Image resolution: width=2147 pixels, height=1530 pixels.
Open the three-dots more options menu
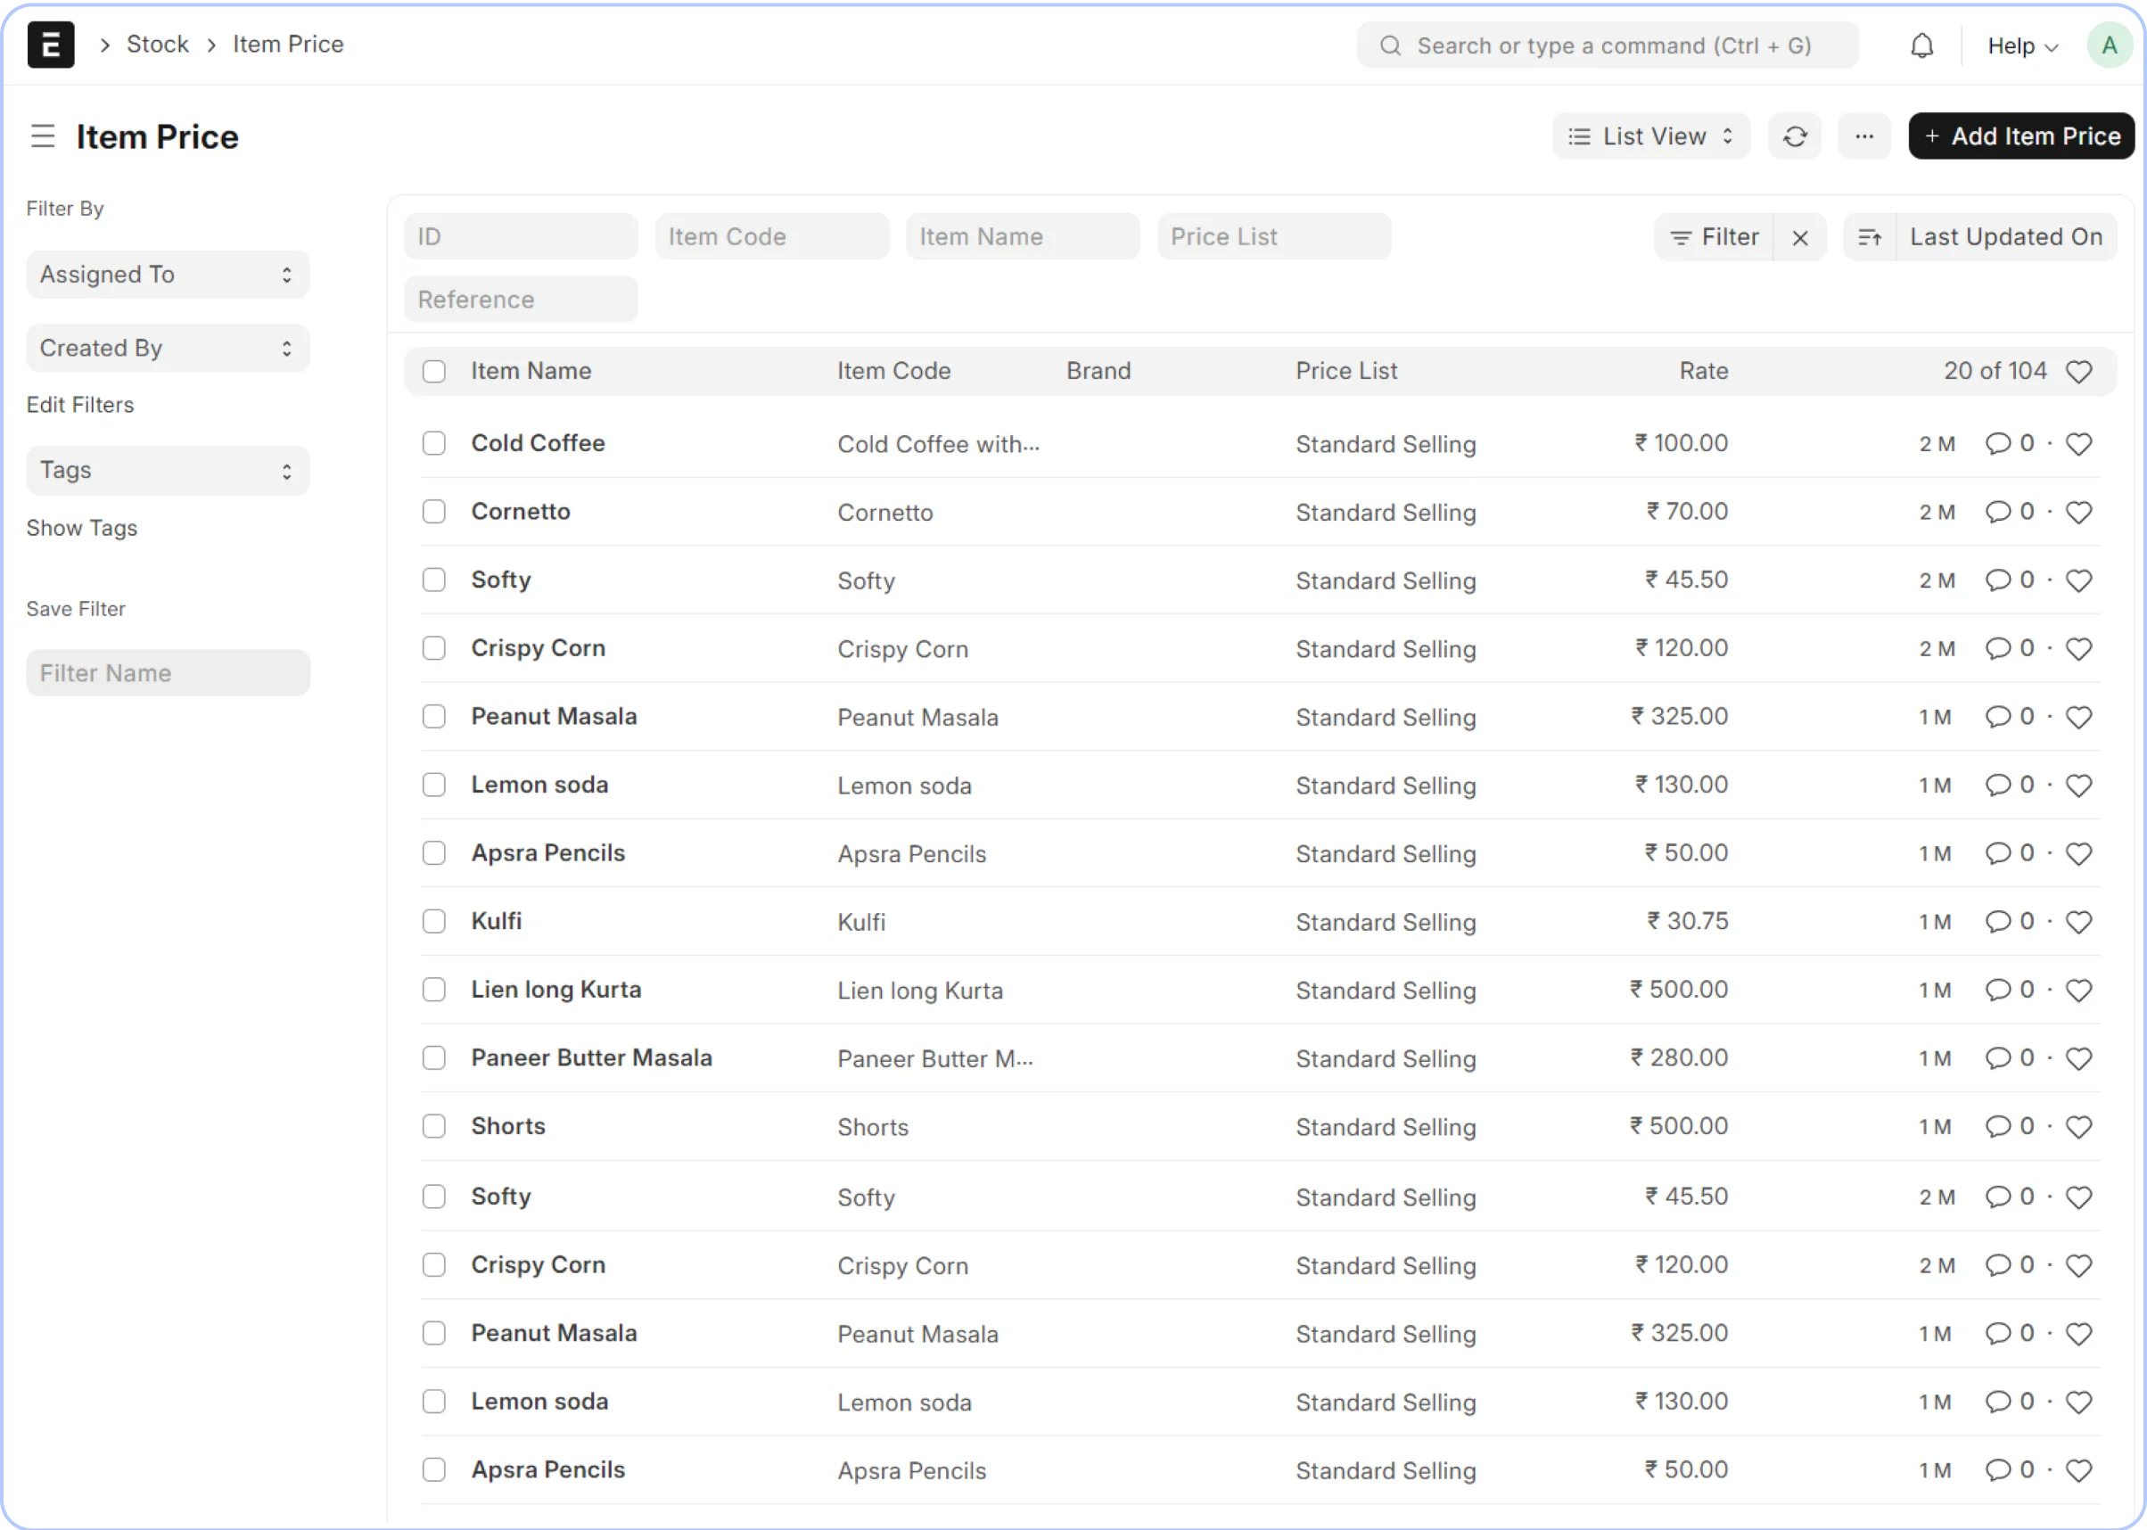point(1863,136)
